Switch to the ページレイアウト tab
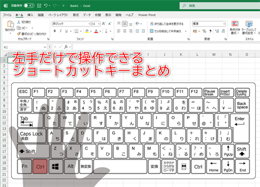260x187 pixels. (58, 15)
